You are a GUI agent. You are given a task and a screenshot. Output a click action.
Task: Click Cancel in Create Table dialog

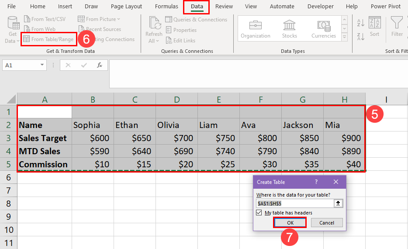[x=327, y=223]
